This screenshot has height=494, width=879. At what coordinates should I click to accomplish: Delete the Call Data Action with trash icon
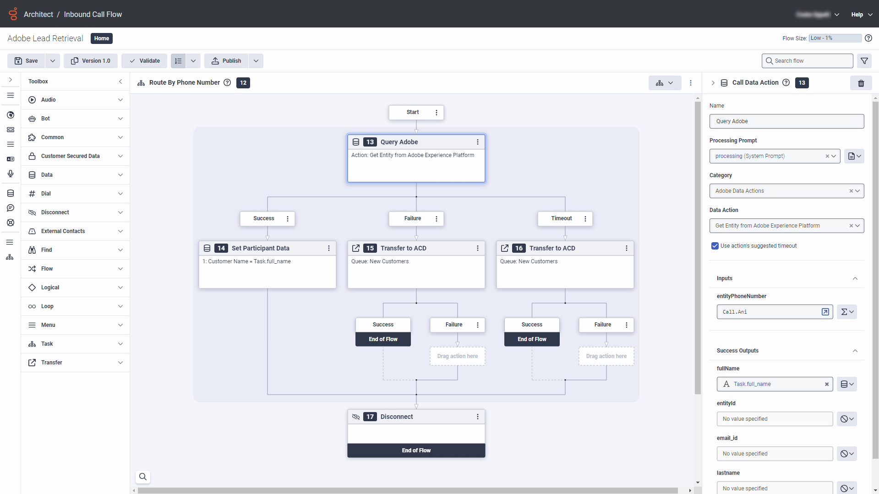tap(861, 83)
